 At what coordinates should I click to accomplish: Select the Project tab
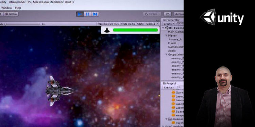[x=169, y=83]
